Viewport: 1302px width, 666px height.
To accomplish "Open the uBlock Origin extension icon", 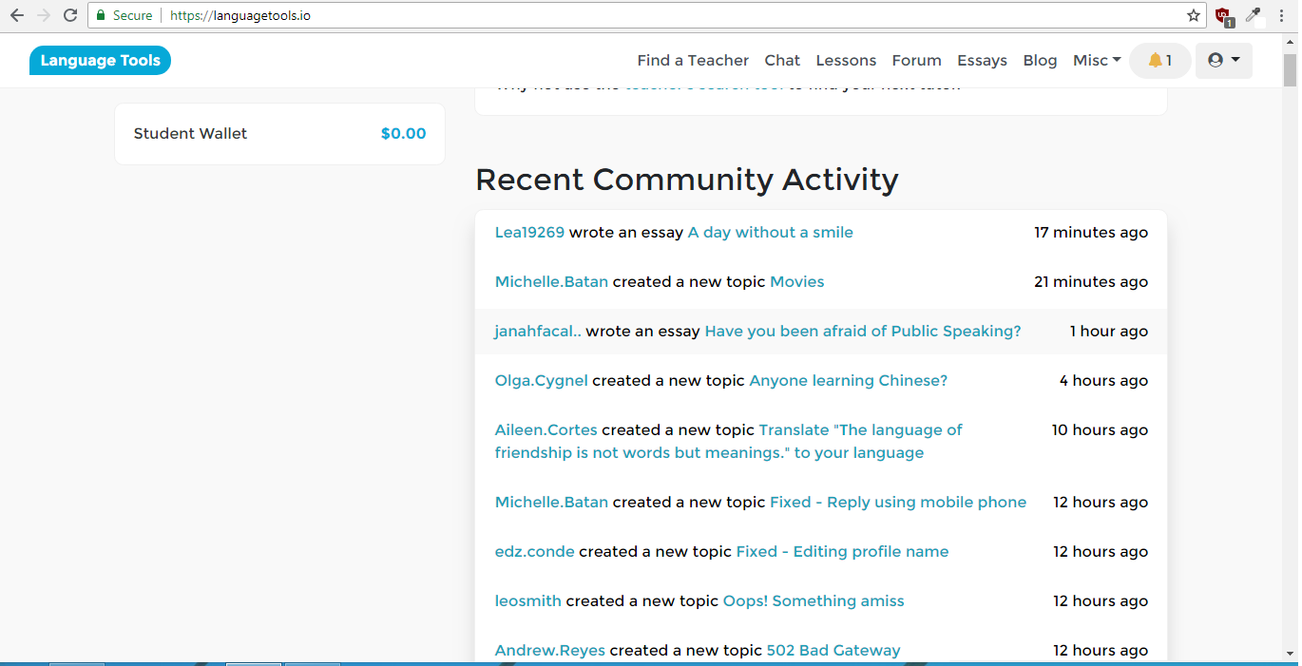I will tap(1224, 15).
